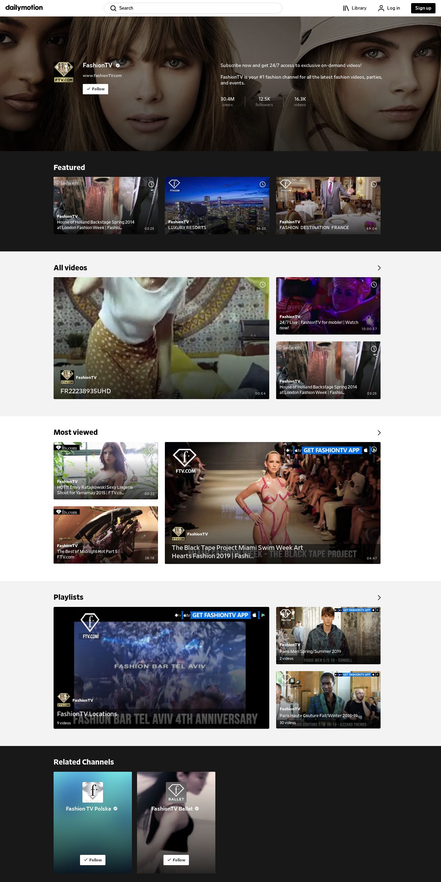
Task: Open the Playlists heading
Action: pyautogui.click(x=68, y=597)
